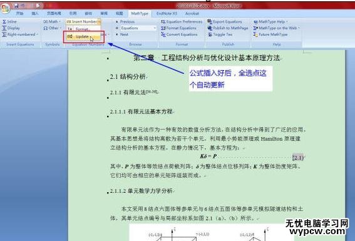Click Save icon in Quick Access Toolbar
The image size is (355, 241).
tap(16, 6)
